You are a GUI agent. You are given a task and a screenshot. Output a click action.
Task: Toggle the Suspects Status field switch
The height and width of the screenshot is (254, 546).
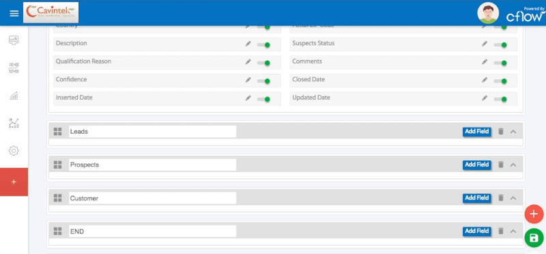pyautogui.click(x=500, y=44)
